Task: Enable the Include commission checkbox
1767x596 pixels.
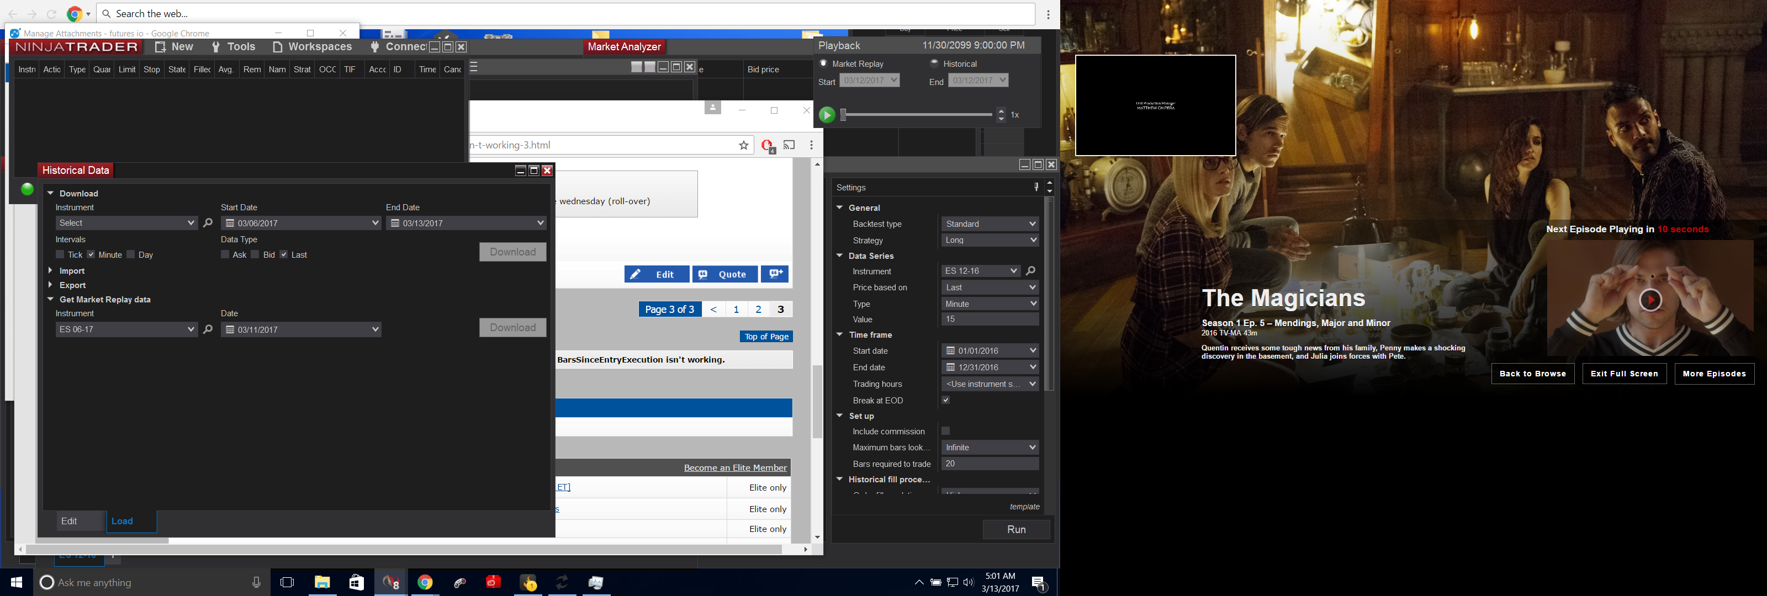Action: coord(946,432)
